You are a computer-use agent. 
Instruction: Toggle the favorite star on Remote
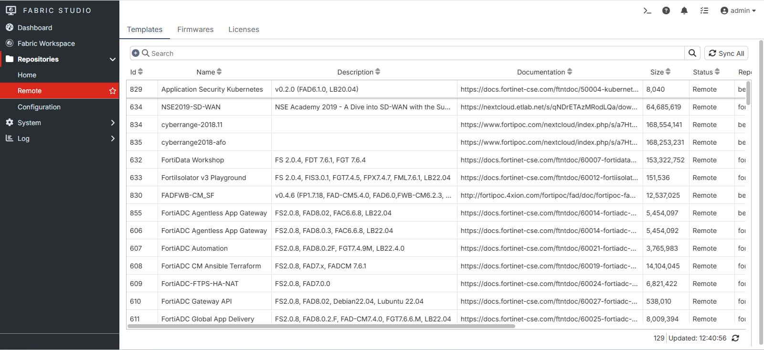pos(113,91)
